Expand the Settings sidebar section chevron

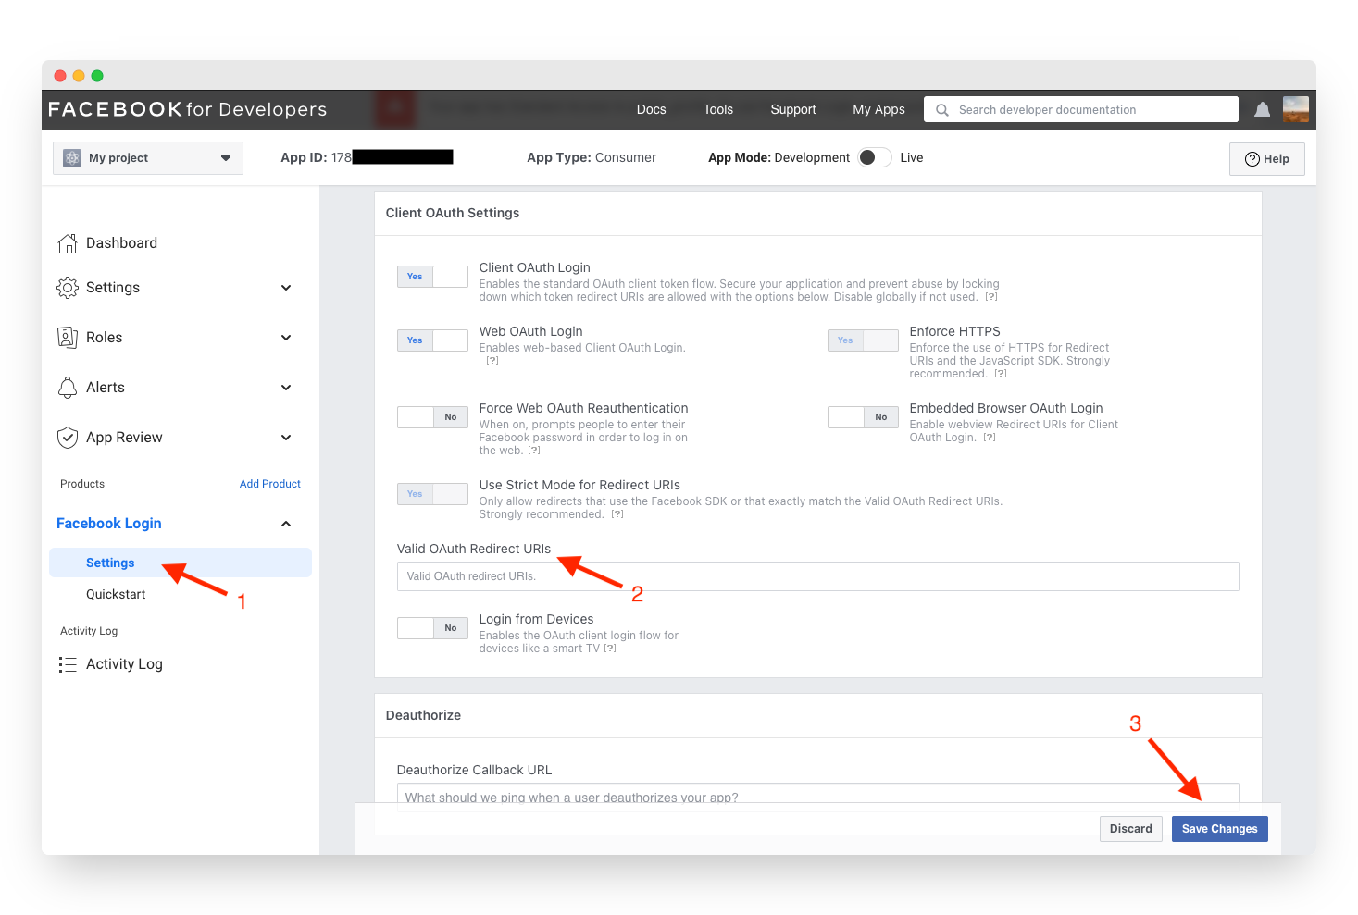[286, 288]
